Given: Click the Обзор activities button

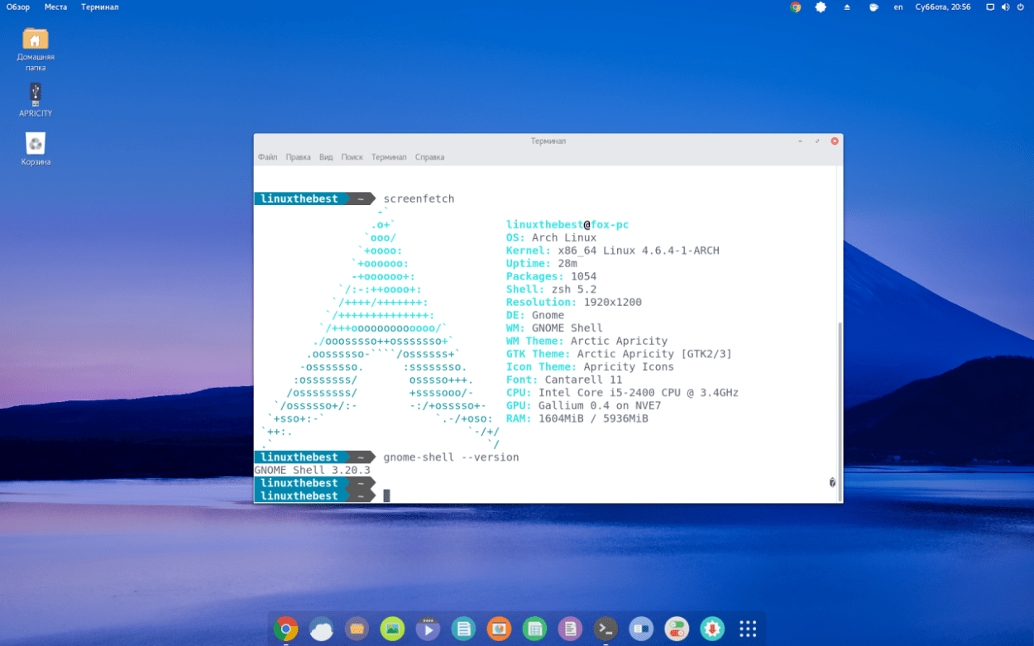Looking at the screenshot, I should pos(17,7).
